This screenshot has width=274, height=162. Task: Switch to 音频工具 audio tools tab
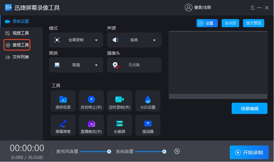17,45
